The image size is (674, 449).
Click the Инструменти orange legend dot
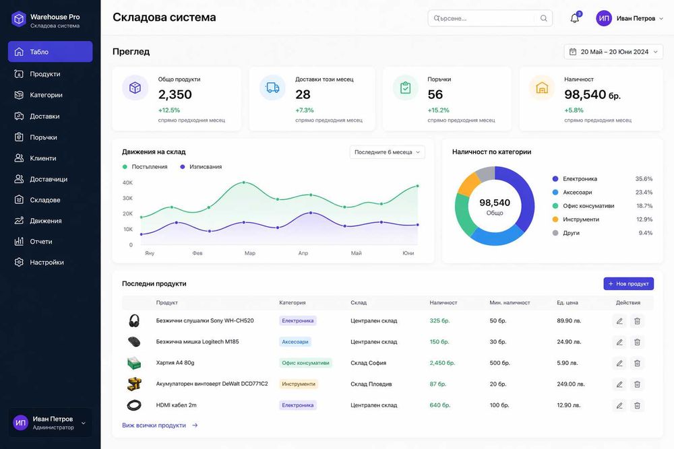tap(555, 219)
